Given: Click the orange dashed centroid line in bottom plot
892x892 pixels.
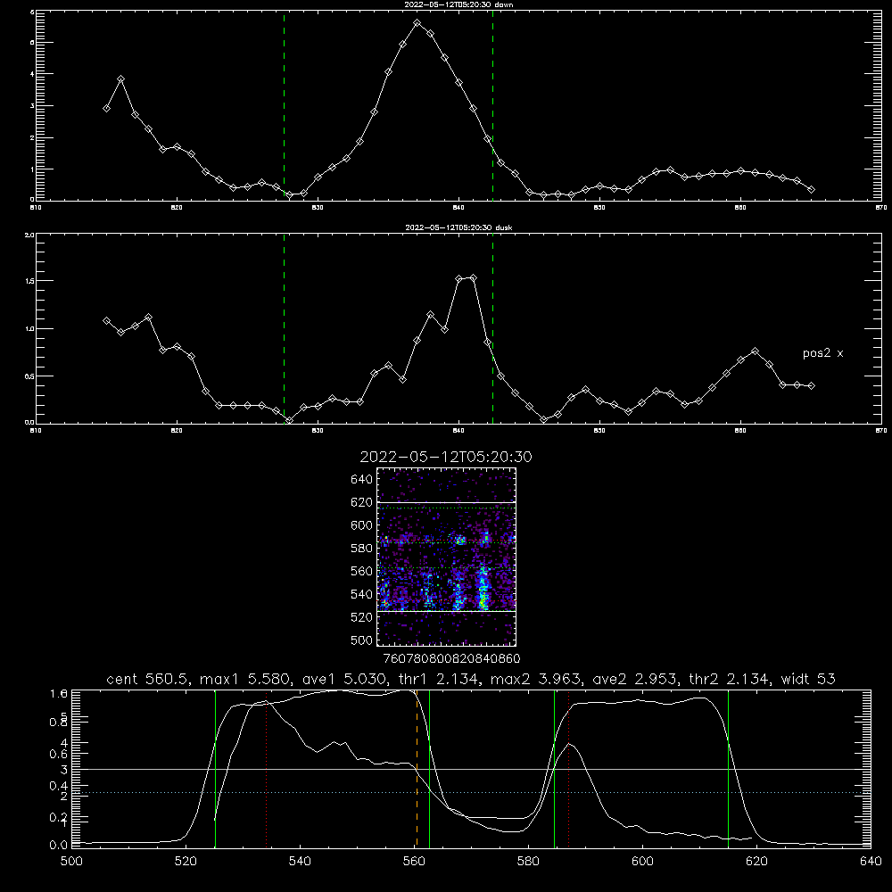Looking at the screenshot, I should coord(417,769).
